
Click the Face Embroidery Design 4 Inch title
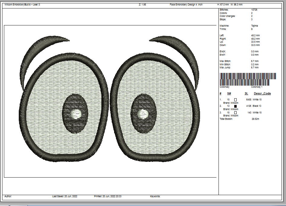[x=186, y=5]
